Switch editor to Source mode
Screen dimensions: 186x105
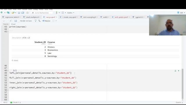(x=6, y=24)
